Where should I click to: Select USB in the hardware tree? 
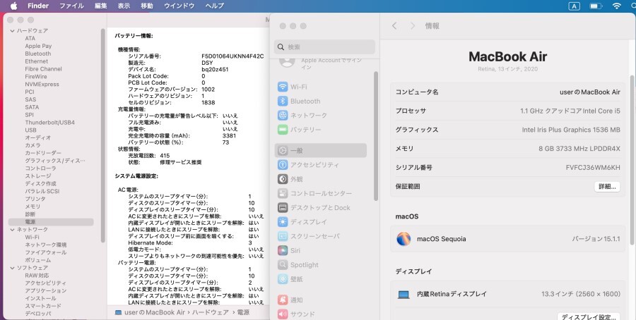pyautogui.click(x=30, y=130)
